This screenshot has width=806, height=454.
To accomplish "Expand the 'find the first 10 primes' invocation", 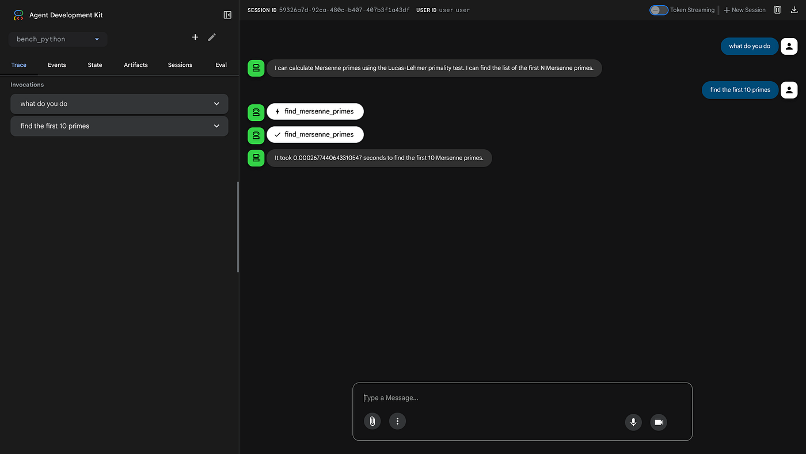I will click(x=119, y=126).
